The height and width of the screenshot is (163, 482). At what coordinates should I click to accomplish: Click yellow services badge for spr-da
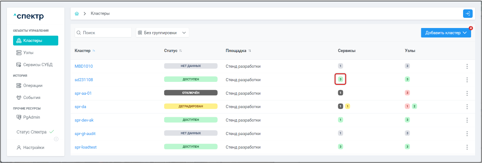click(x=348, y=106)
